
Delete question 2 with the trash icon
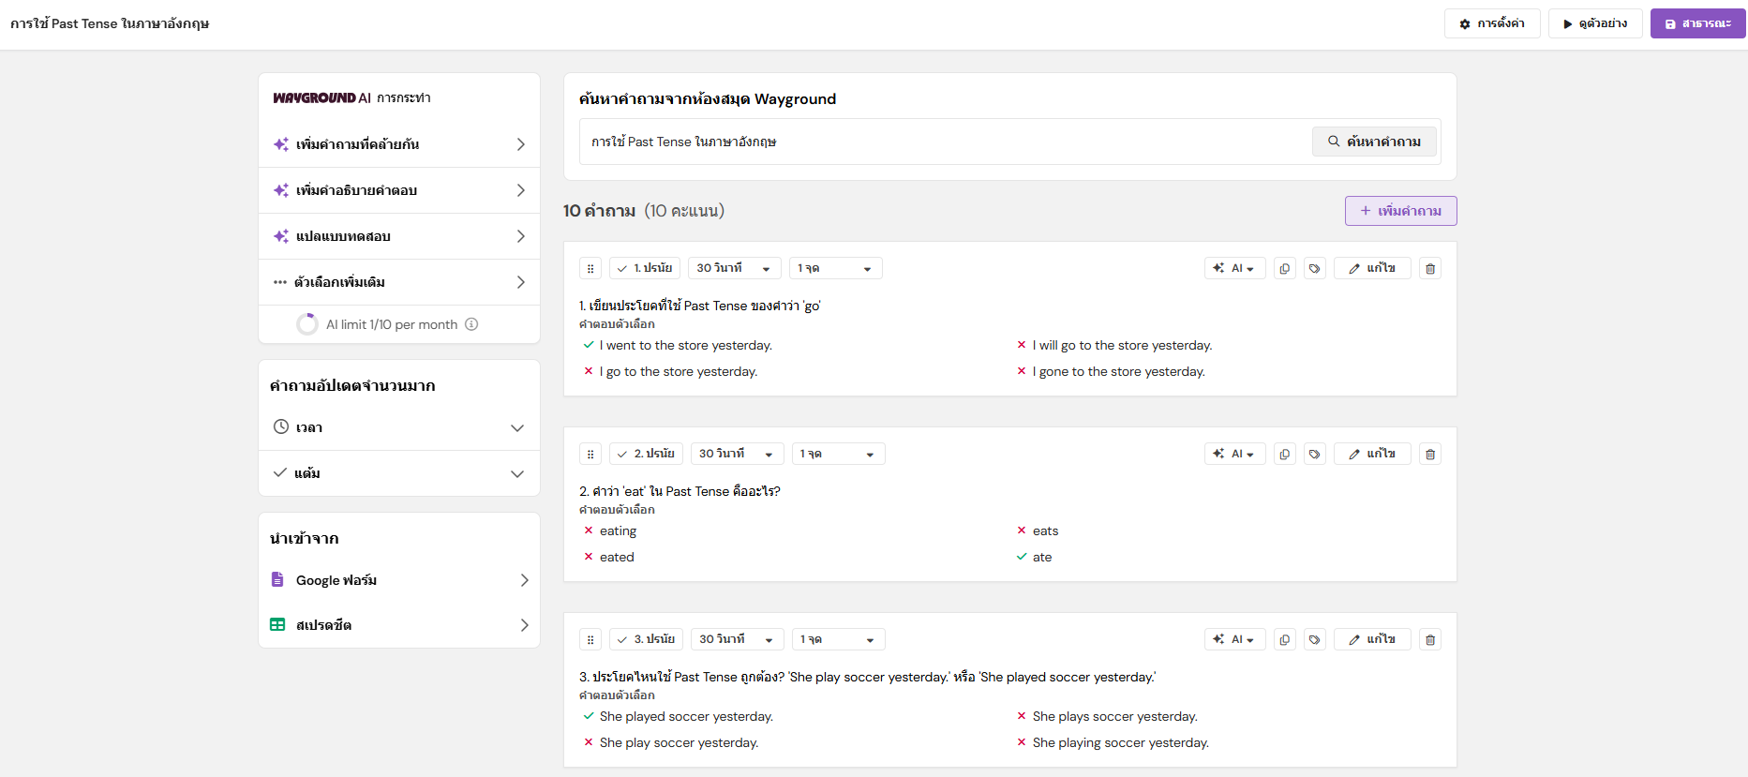[1429, 455]
